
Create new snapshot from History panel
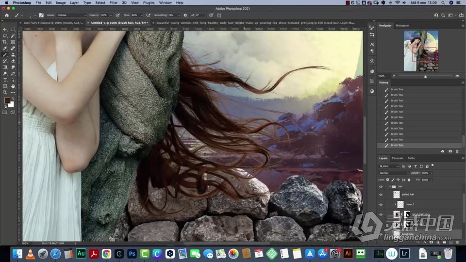point(450,151)
